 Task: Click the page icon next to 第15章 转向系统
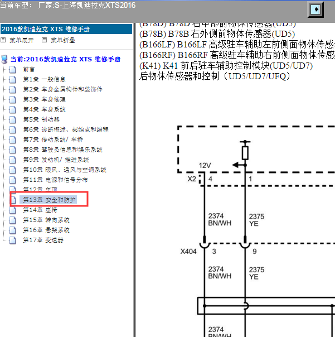click(13, 220)
